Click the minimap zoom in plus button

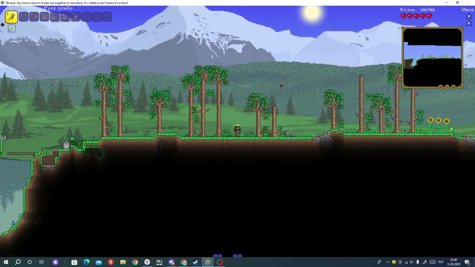click(453, 87)
